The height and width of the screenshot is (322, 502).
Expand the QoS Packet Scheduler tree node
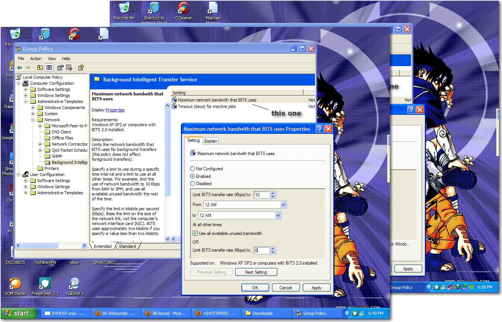40,150
